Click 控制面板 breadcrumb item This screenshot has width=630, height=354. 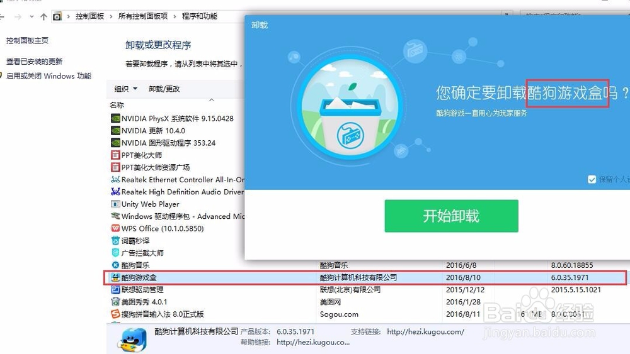pyautogui.click(x=89, y=16)
